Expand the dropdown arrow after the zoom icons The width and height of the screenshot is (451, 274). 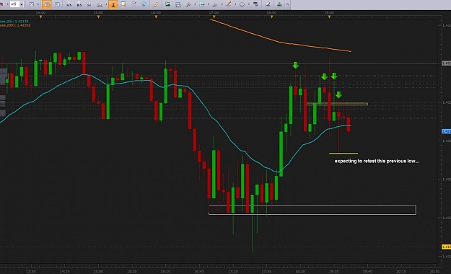click(106, 4)
